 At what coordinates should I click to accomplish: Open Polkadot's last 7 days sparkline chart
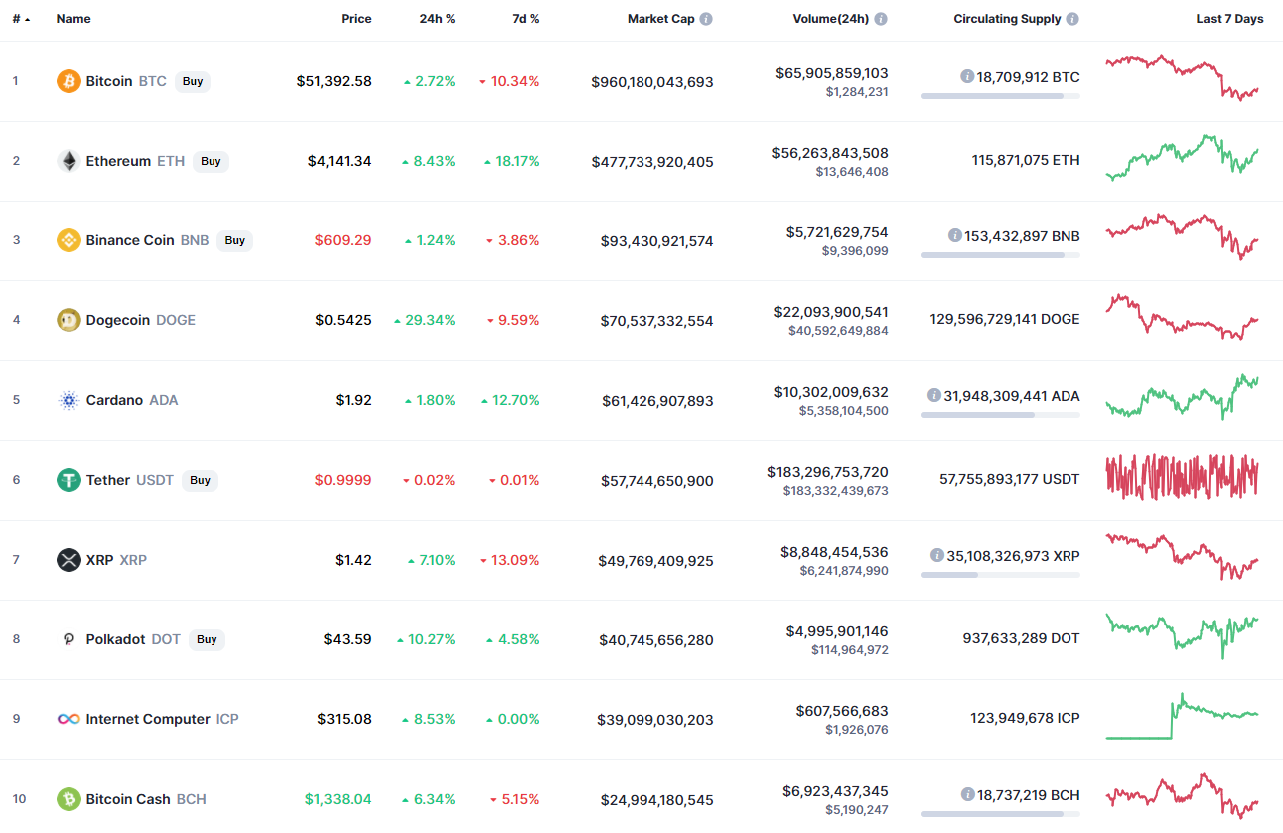coord(1182,636)
